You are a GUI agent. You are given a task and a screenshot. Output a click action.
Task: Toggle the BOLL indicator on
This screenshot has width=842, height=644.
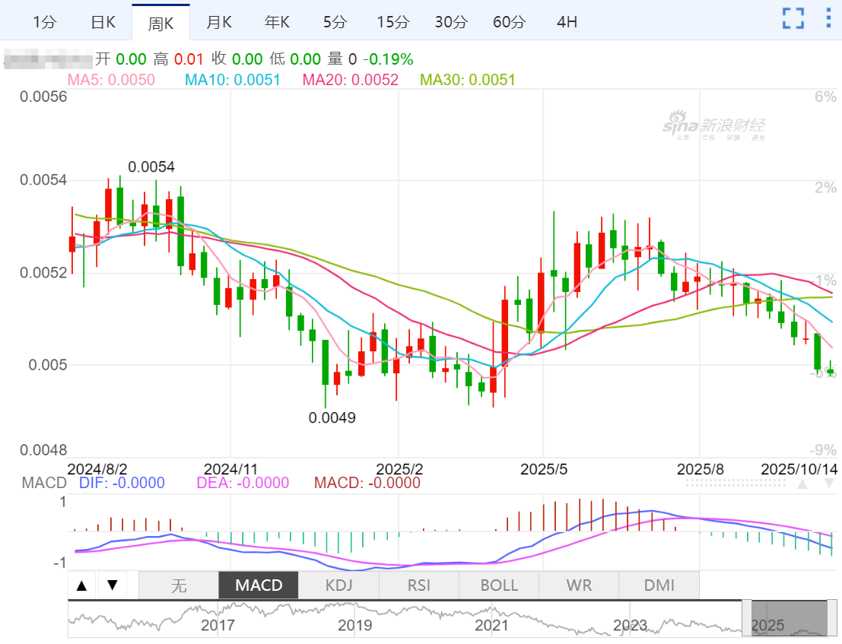(499, 585)
